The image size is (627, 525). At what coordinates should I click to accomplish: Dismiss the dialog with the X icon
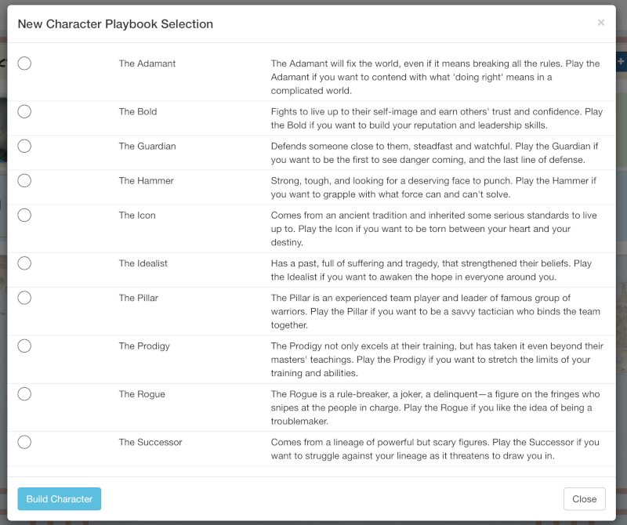pyautogui.click(x=601, y=22)
